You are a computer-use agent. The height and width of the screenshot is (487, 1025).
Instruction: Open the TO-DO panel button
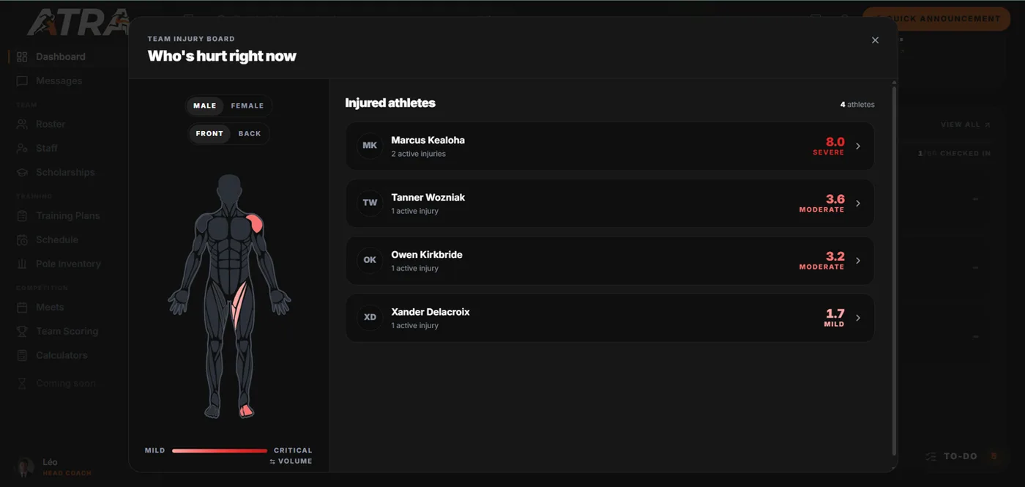(x=962, y=456)
